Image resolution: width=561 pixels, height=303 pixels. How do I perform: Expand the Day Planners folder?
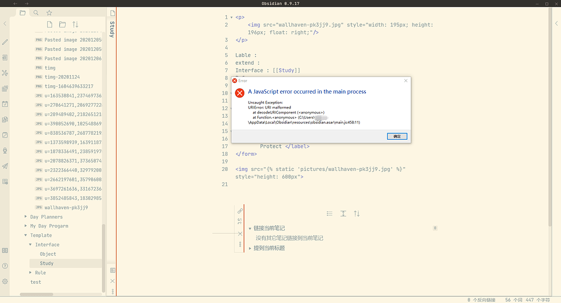[x=26, y=217]
